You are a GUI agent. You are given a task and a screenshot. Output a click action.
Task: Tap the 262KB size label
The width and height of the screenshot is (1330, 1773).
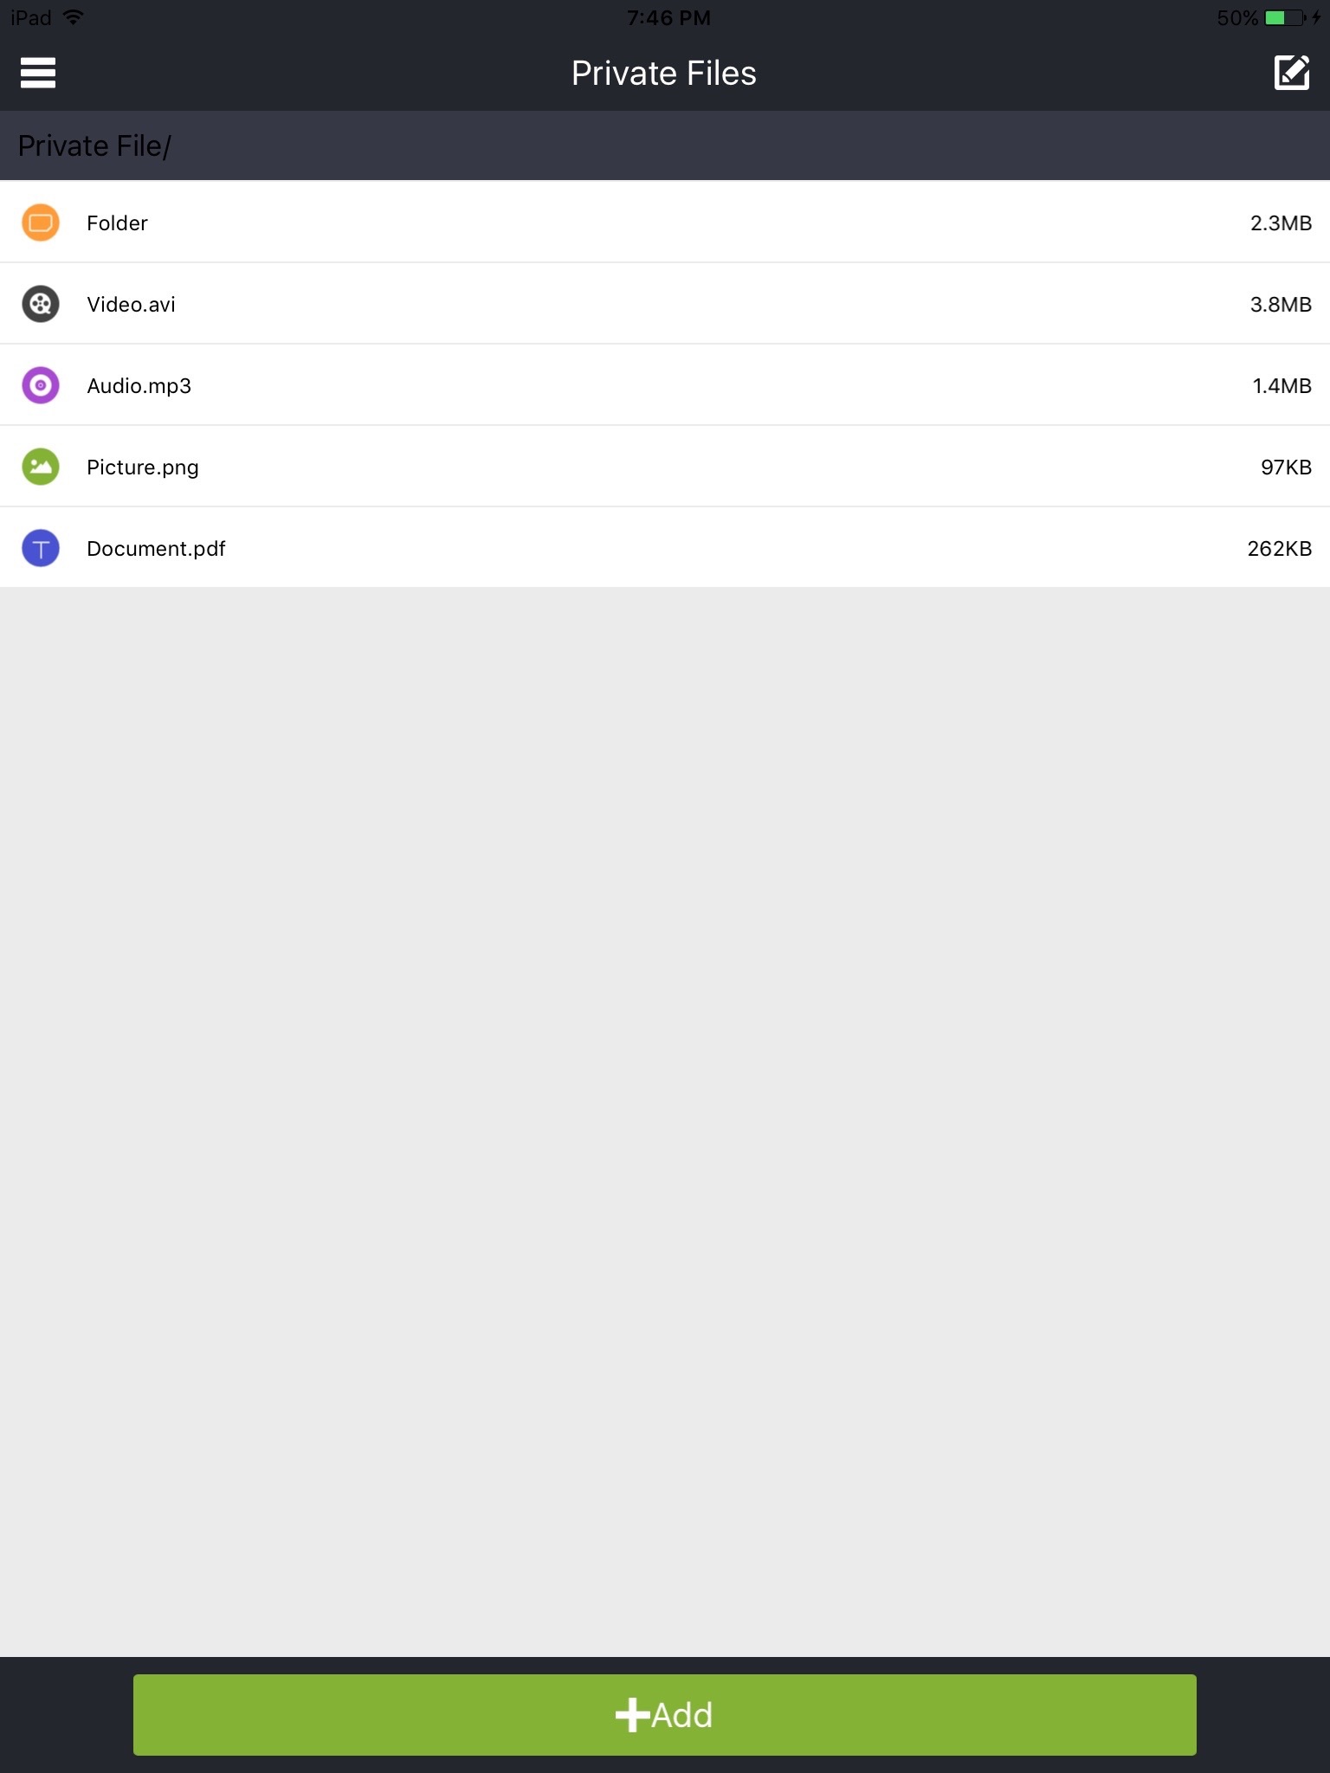pyautogui.click(x=1279, y=549)
